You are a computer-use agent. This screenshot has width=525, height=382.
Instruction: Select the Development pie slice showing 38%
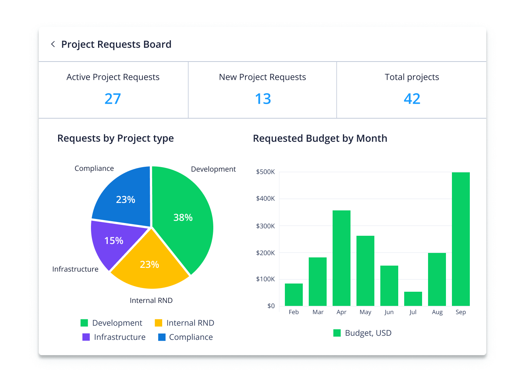(183, 217)
